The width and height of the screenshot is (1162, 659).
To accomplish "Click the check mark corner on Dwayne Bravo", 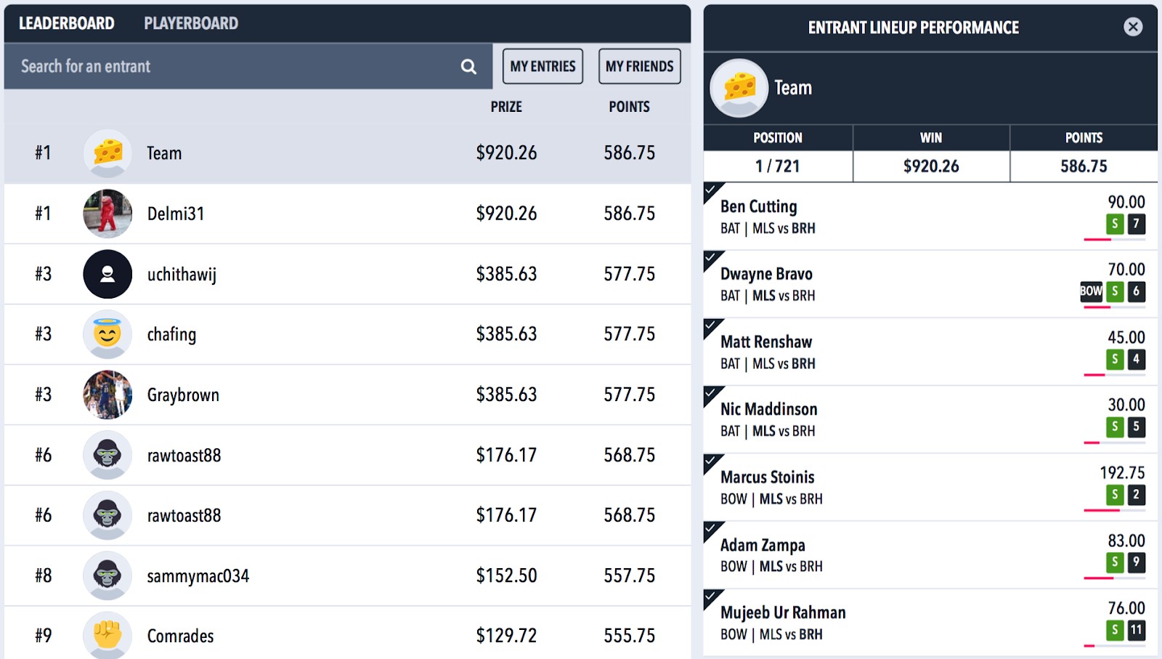I will pyautogui.click(x=711, y=258).
